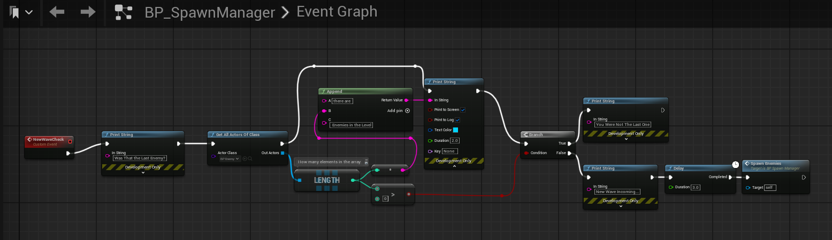The image size is (832, 240).
Task: Edit 'You Were Not The Last One' string
Action: click(x=623, y=124)
